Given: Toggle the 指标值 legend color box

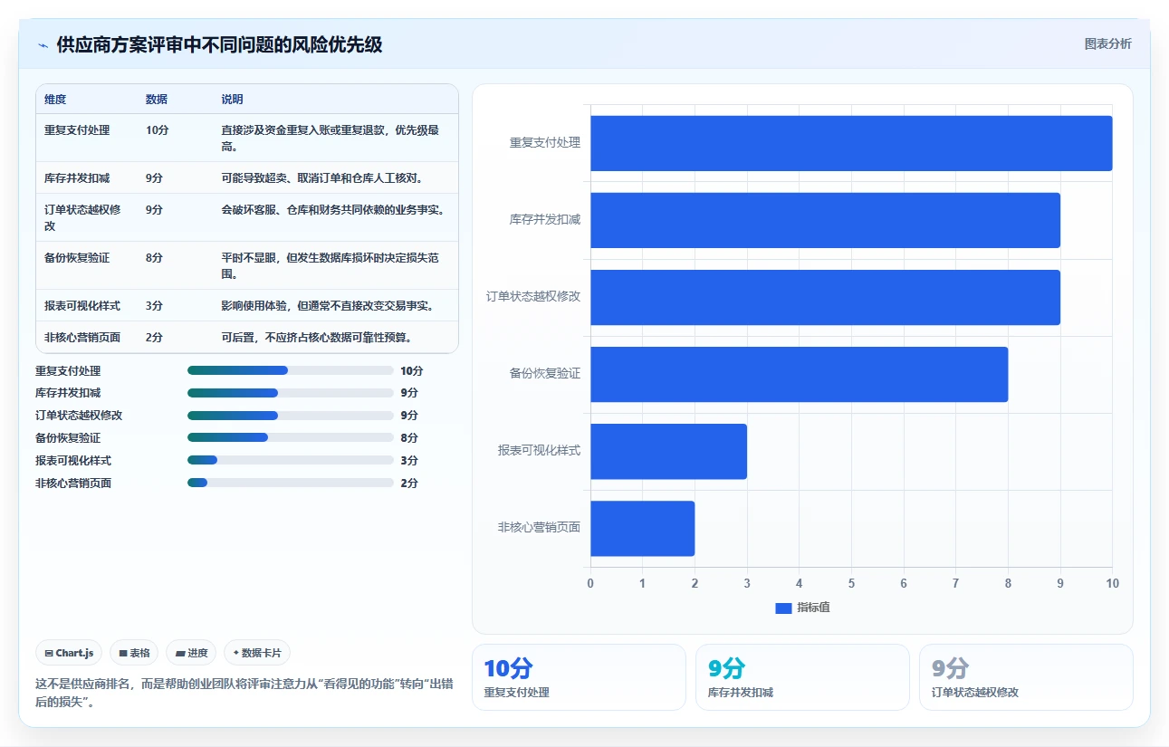Looking at the screenshot, I should click(x=783, y=608).
